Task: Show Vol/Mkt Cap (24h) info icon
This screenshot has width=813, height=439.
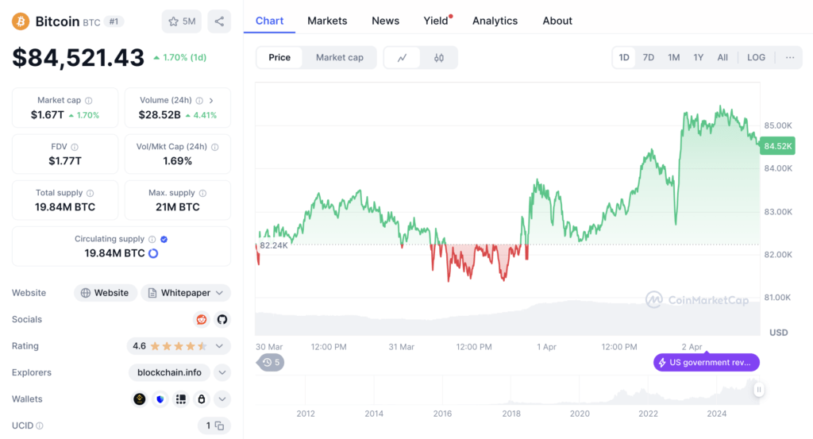Action: (x=214, y=147)
